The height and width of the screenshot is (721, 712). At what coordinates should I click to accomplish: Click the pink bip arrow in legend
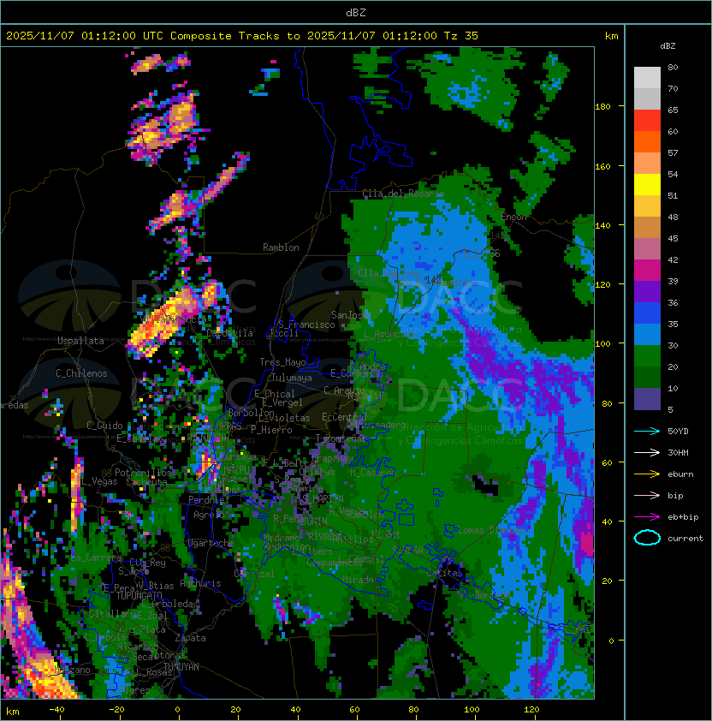point(647,495)
